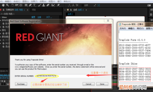
Task: Close the 合成 viewer panel tab
Action: tap(65, 10)
